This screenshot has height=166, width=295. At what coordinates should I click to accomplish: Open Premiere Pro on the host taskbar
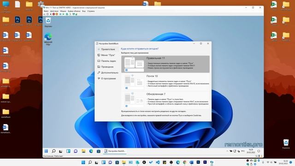205,162
